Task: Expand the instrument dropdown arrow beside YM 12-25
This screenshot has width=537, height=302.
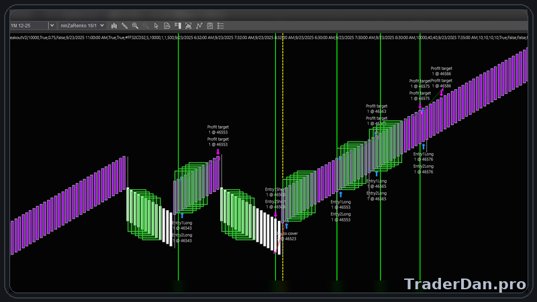Action: (52, 26)
